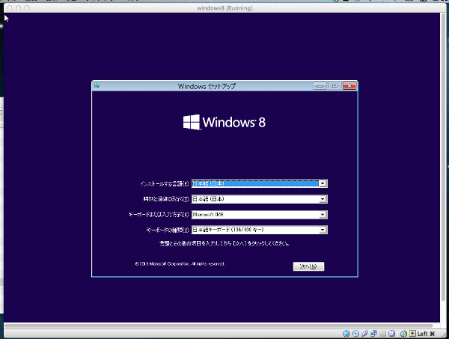
Task: Click the VirtualBox shared folders icon
Action: coord(382,334)
